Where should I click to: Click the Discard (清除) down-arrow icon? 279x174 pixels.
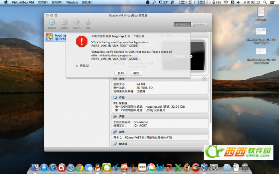tap(88, 22)
